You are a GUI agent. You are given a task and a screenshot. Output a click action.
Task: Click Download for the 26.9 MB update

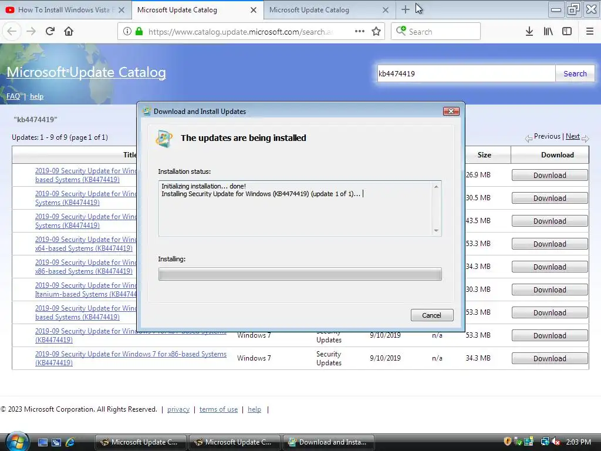549,175
